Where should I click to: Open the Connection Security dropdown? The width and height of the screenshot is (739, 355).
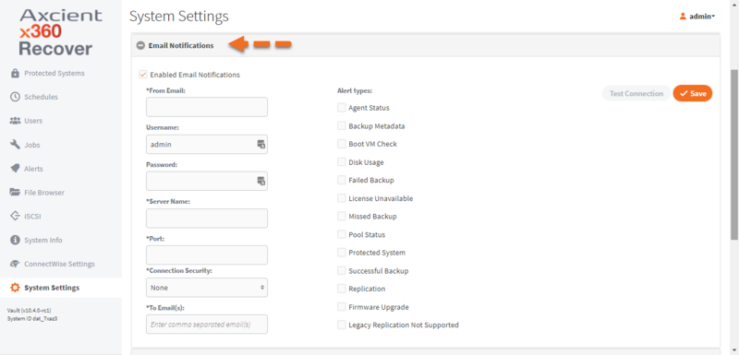point(207,288)
